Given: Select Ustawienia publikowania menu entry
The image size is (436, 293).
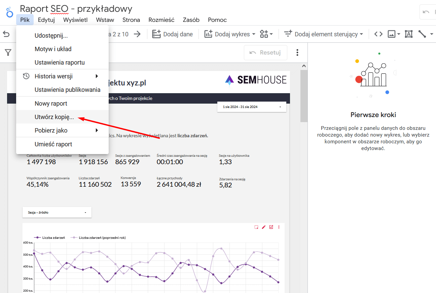Looking at the screenshot, I should point(62,89).
